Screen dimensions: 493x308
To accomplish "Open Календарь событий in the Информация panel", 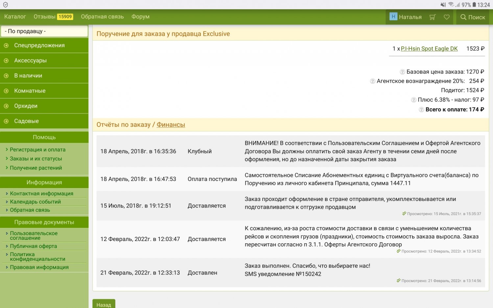I will coord(35,202).
